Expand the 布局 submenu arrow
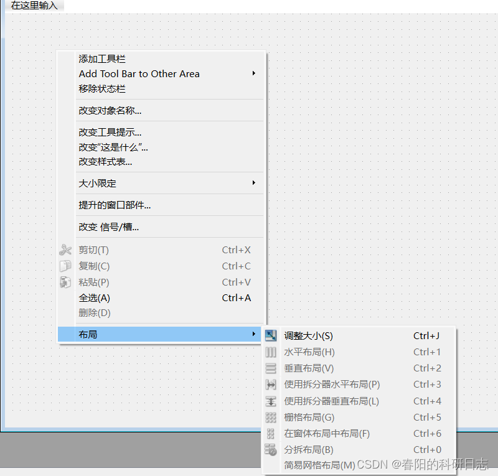 254,334
